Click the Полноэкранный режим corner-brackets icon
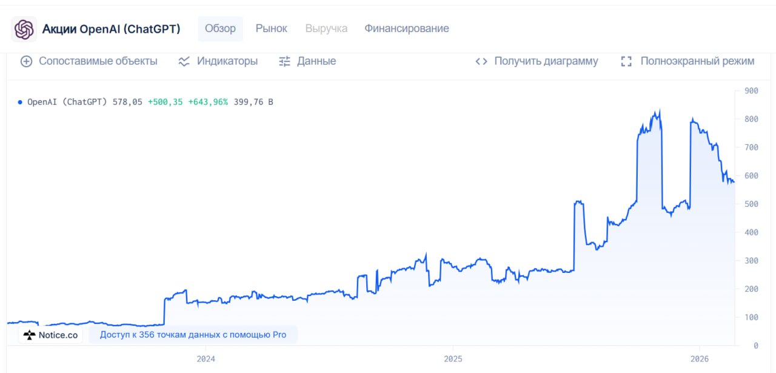The width and height of the screenshot is (776, 373). tap(627, 61)
